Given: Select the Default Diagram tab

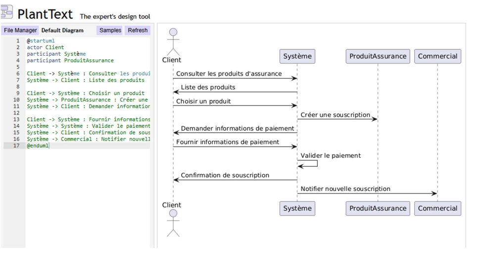Looking at the screenshot, I should coord(62,31).
